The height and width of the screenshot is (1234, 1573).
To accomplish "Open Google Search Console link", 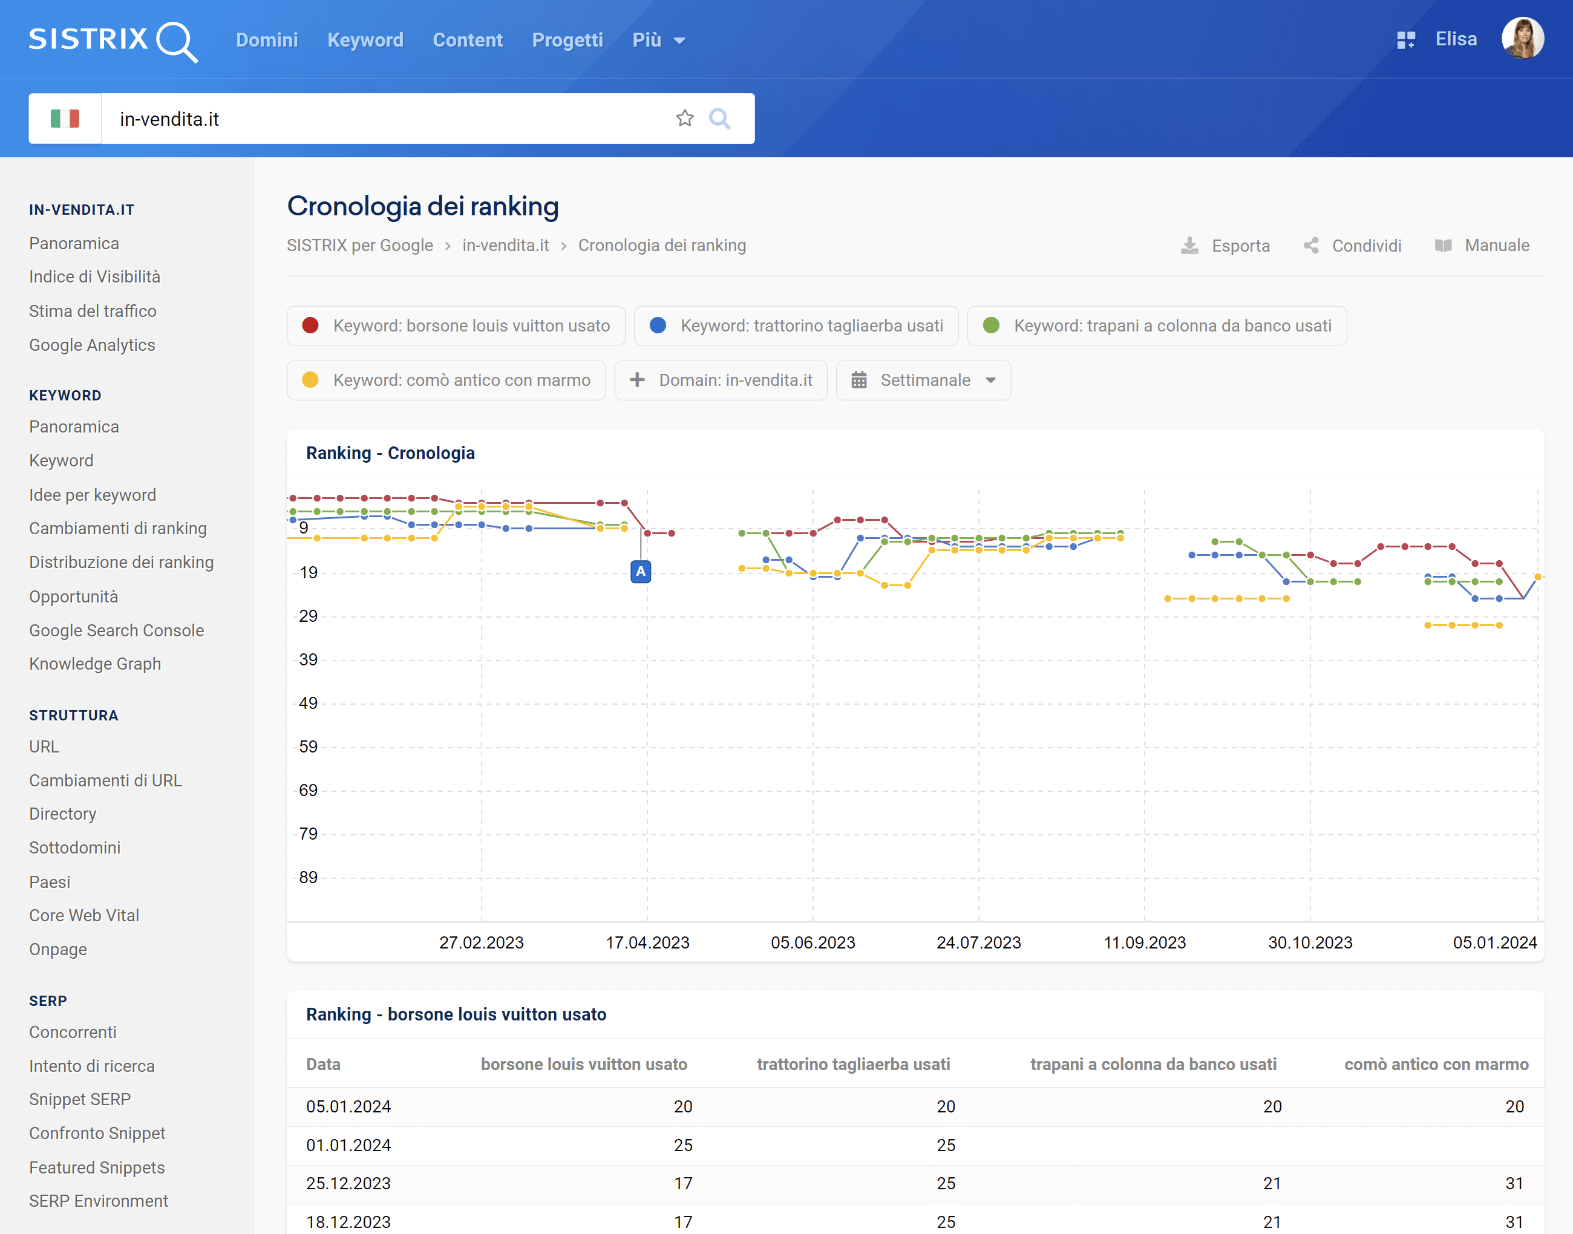I will pyautogui.click(x=116, y=631).
